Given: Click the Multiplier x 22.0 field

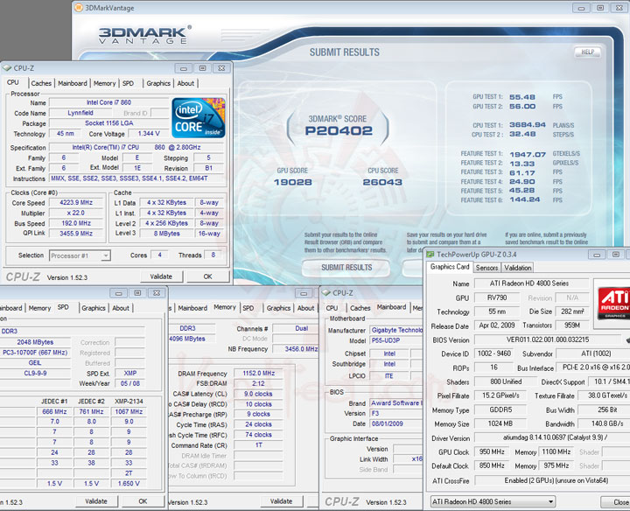Looking at the screenshot, I should point(76,213).
